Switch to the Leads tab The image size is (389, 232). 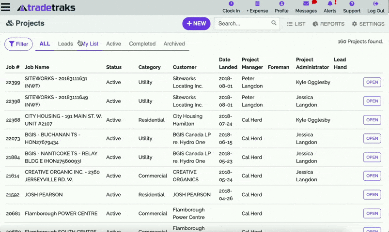coord(65,44)
